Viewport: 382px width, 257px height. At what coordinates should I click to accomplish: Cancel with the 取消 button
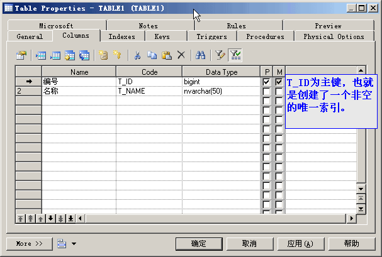(249, 244)
